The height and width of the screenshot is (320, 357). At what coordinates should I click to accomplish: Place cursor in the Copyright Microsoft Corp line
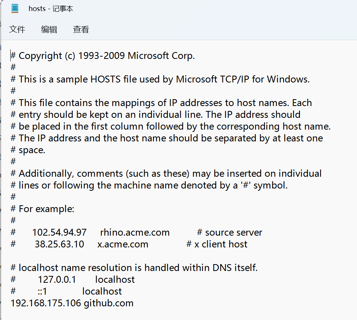pos(103,56)
